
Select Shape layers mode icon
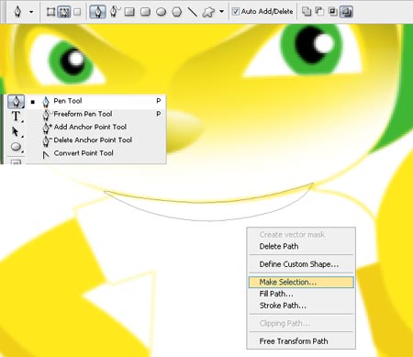[x=50, y=12]
